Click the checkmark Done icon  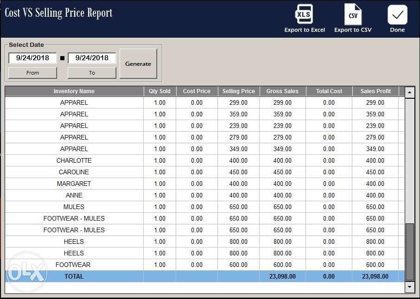[397, 14]
